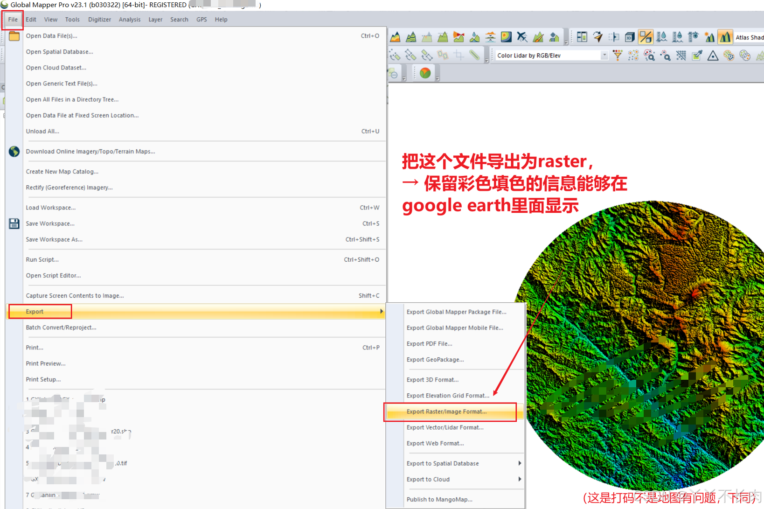Open the Help menu
The width and height of the screenshot is (764, 509).
221,20
